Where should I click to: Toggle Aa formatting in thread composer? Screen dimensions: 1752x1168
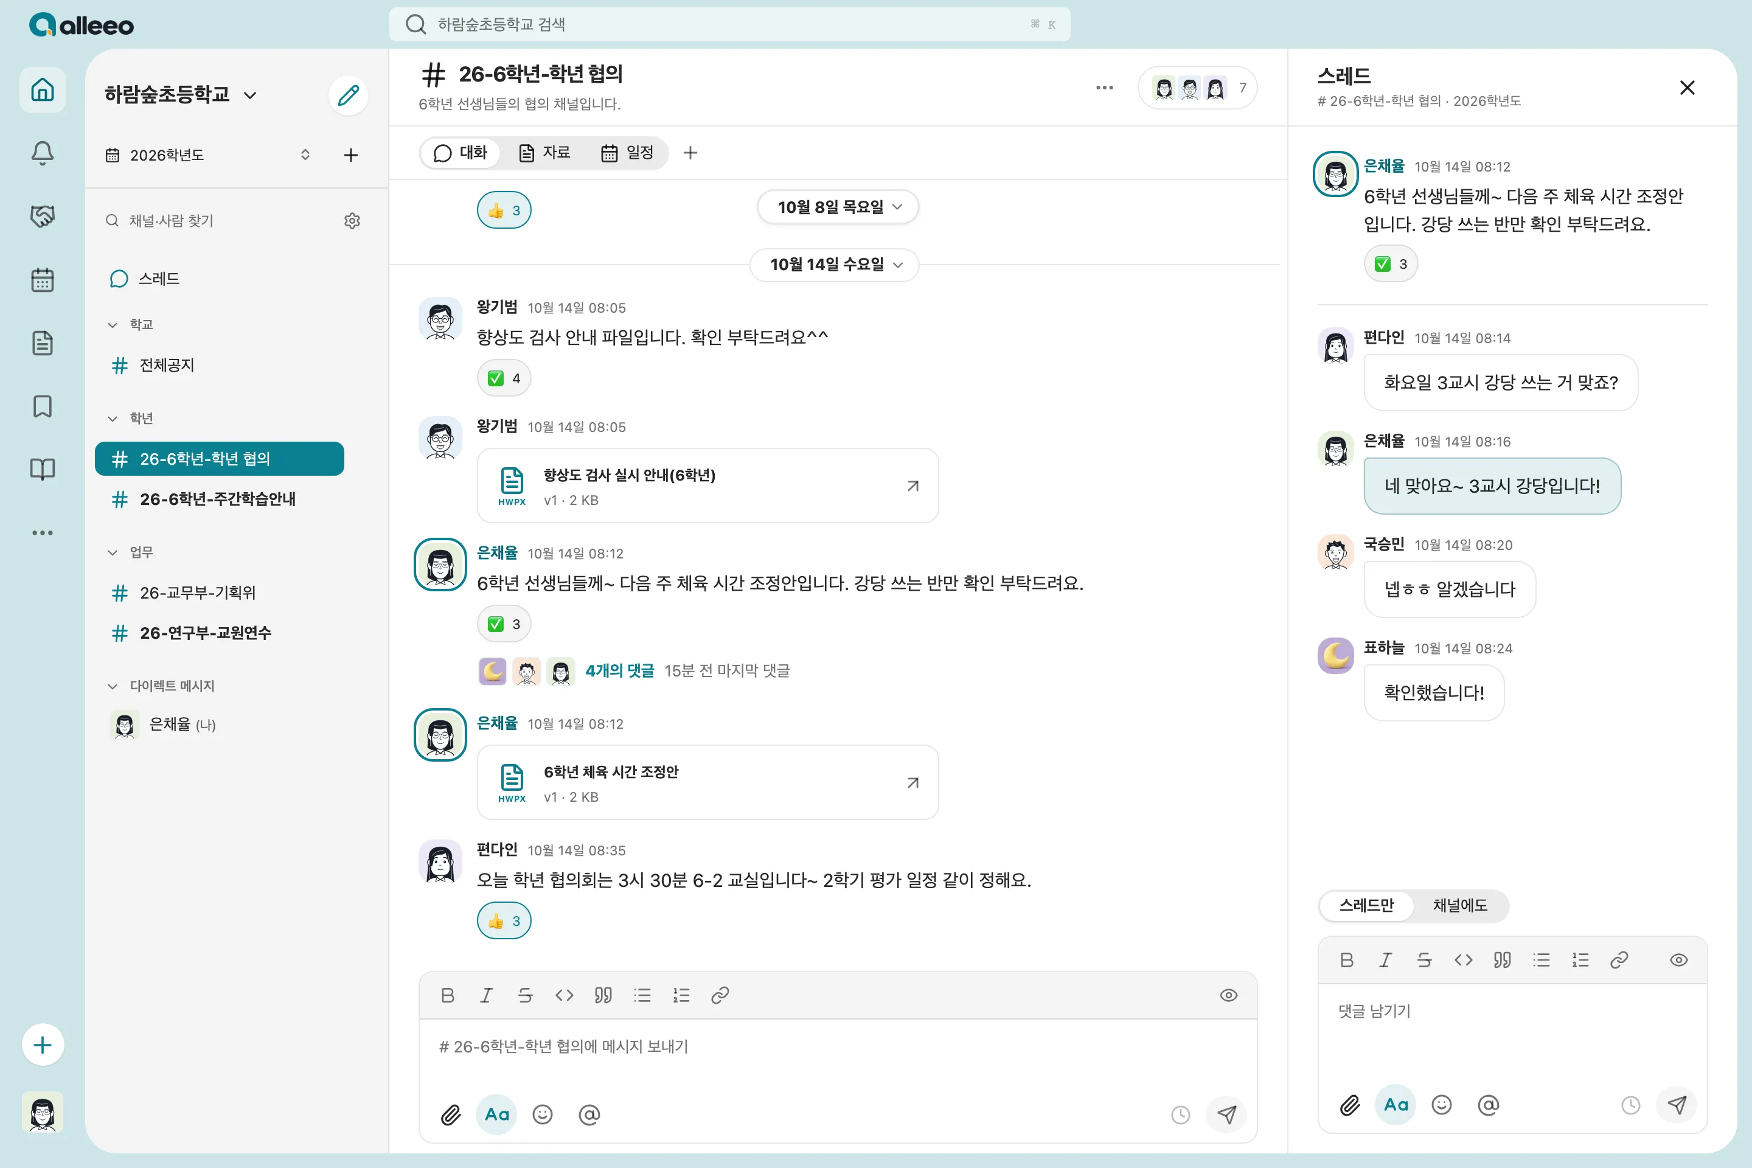click(1395, 1105)
